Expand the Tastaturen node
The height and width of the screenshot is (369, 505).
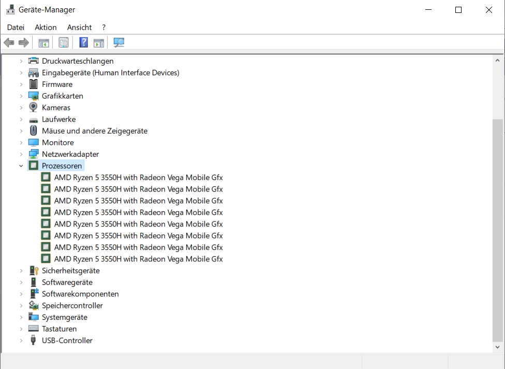[21, 329]
